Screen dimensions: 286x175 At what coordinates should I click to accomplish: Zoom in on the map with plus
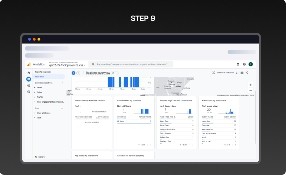click(251, 85)
